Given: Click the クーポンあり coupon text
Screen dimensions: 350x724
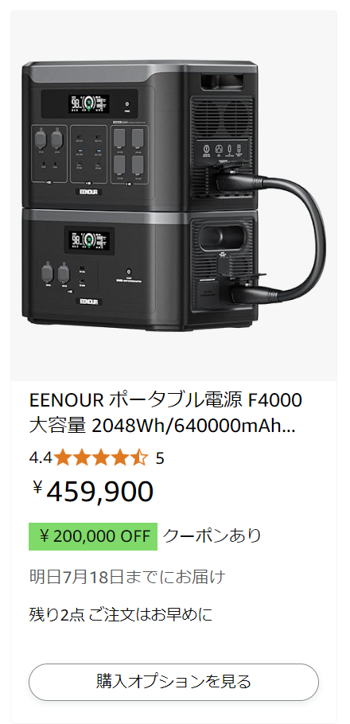Looking at the screenshot, I should [x=212, y=536].
